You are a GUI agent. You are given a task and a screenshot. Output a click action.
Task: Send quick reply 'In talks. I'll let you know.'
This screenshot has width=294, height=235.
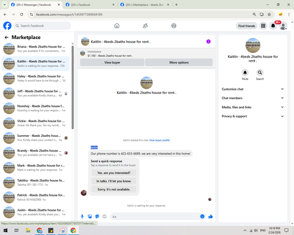click(x=113, y=181)
